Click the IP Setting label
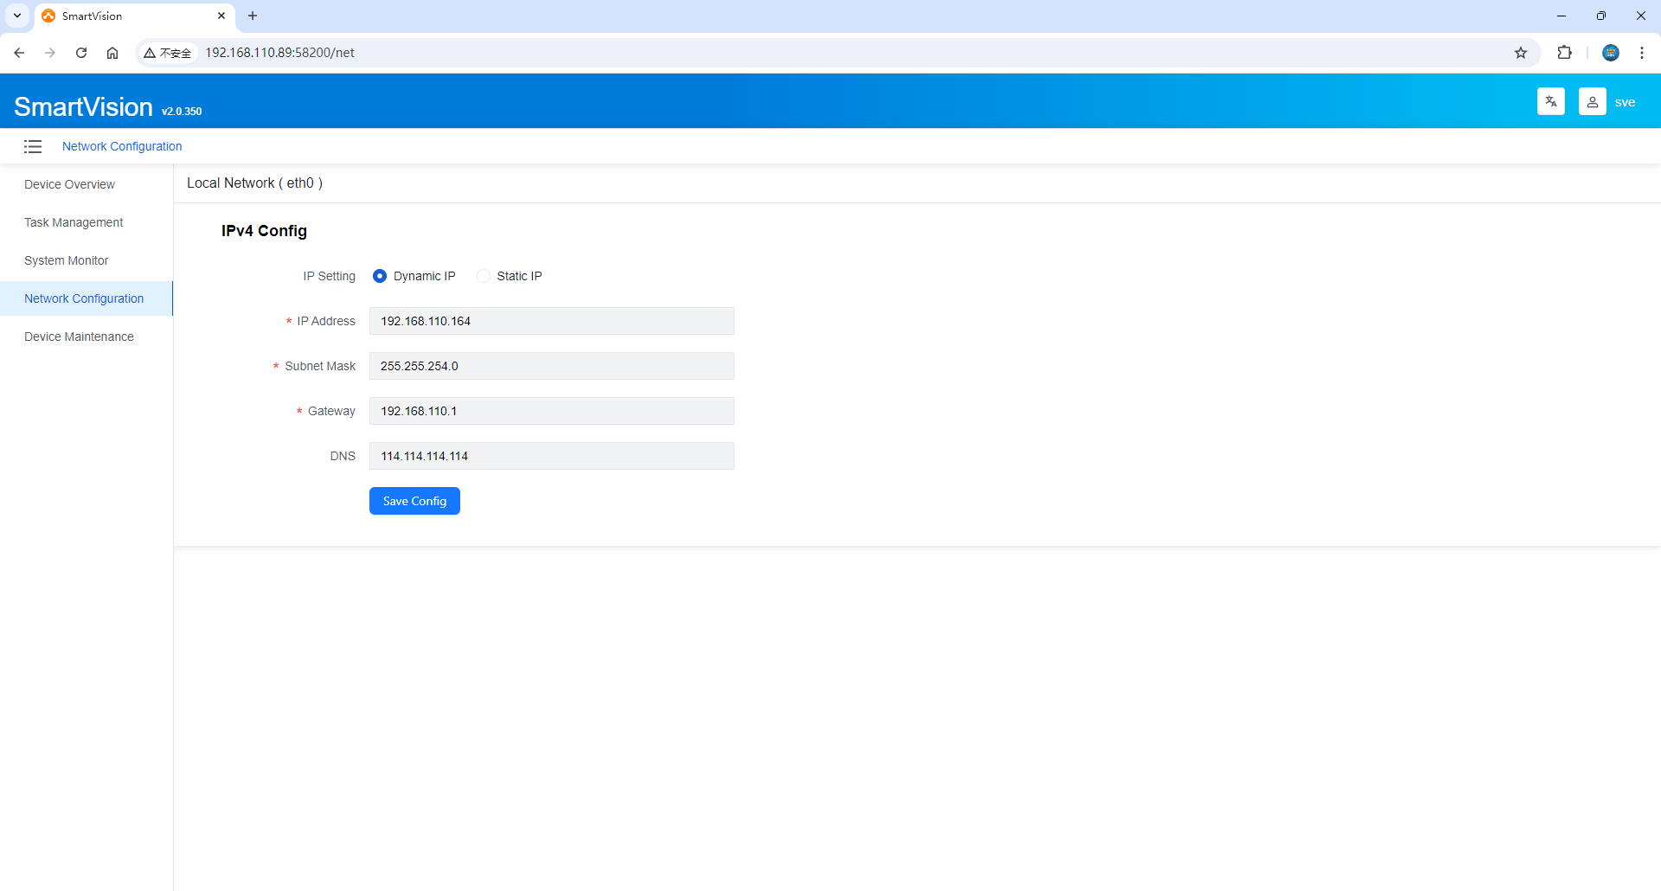 pyautogui.click(x=329, y=276)
